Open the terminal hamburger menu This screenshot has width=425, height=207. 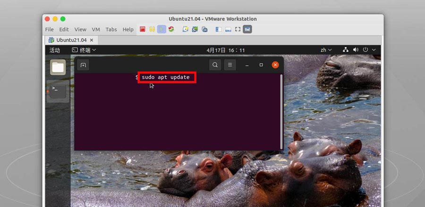(230, 65)
